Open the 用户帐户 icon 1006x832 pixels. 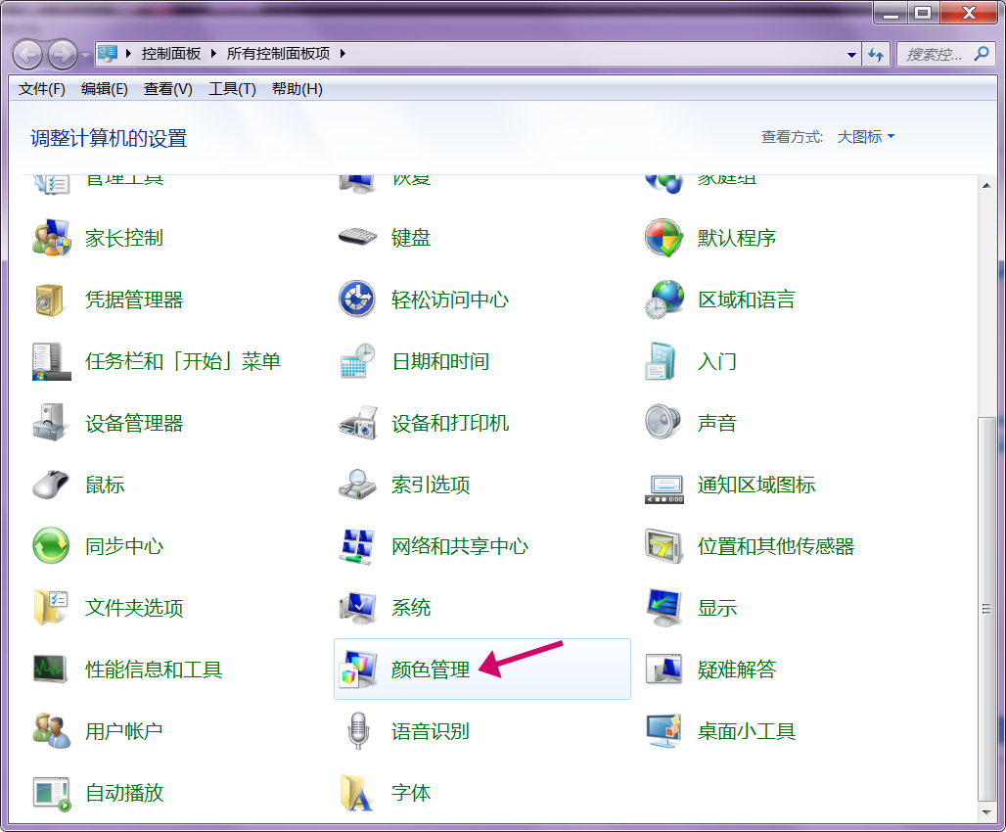(51, 730)
